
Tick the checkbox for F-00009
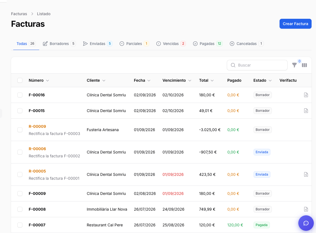point(20,193)
